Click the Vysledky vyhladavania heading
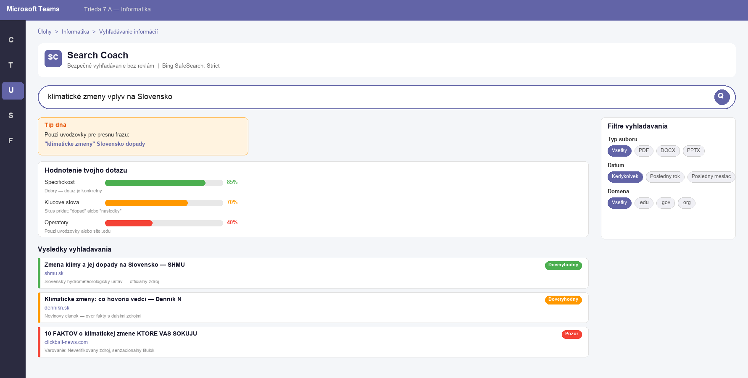Image resolution: width=748 pixels, height=378 pixels. [x=74, y=249]
